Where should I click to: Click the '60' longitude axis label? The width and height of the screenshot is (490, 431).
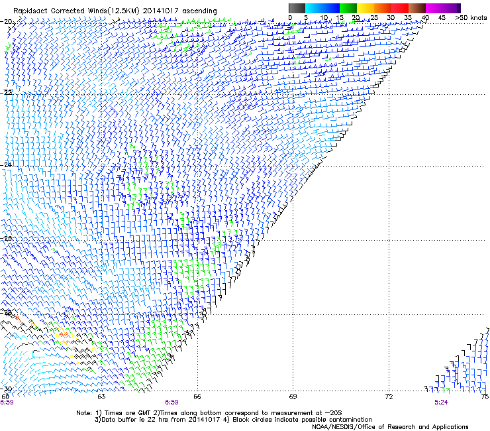point(5,397)
